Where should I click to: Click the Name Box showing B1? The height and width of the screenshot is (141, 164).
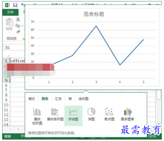click(14, 47)
